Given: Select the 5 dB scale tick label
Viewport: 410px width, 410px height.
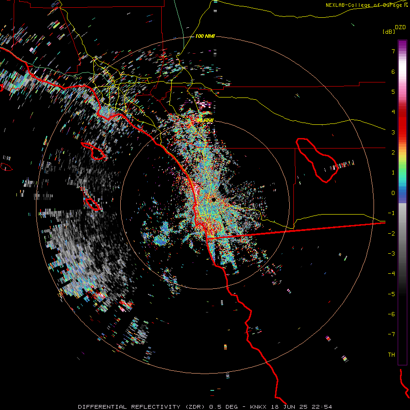Looking at the screenshot, I should click(393, 92).
